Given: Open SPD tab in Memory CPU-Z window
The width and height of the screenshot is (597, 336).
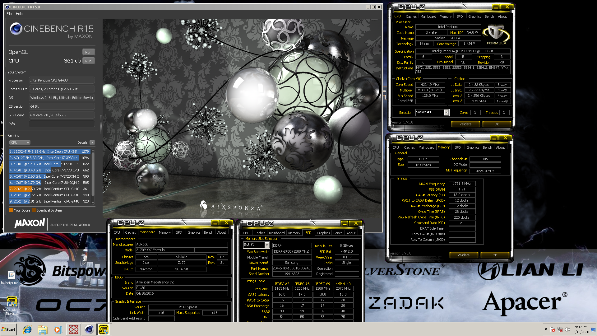Looking at the screenshot, I should [x=458, y=147].
